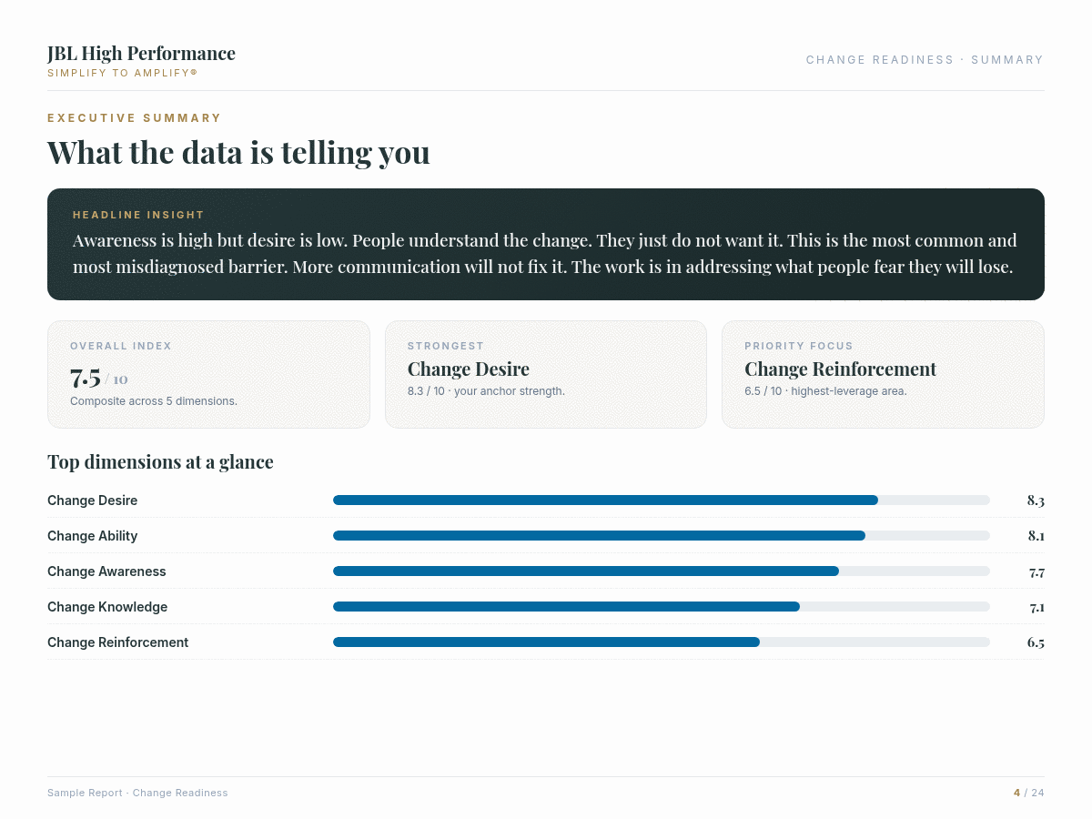Click the 'Simplify to Amplify' tagline
The width and height of the screenshot is (1092, 819).
pyautogui.click(x=122, y=73)
